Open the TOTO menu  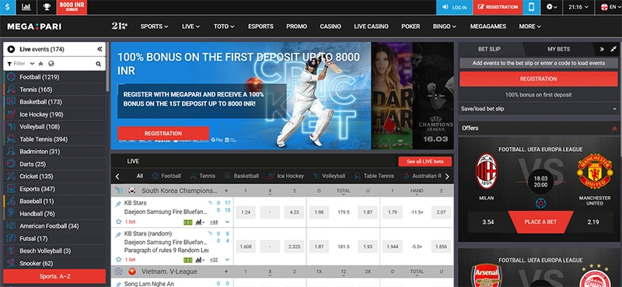[x=224, y=26]
